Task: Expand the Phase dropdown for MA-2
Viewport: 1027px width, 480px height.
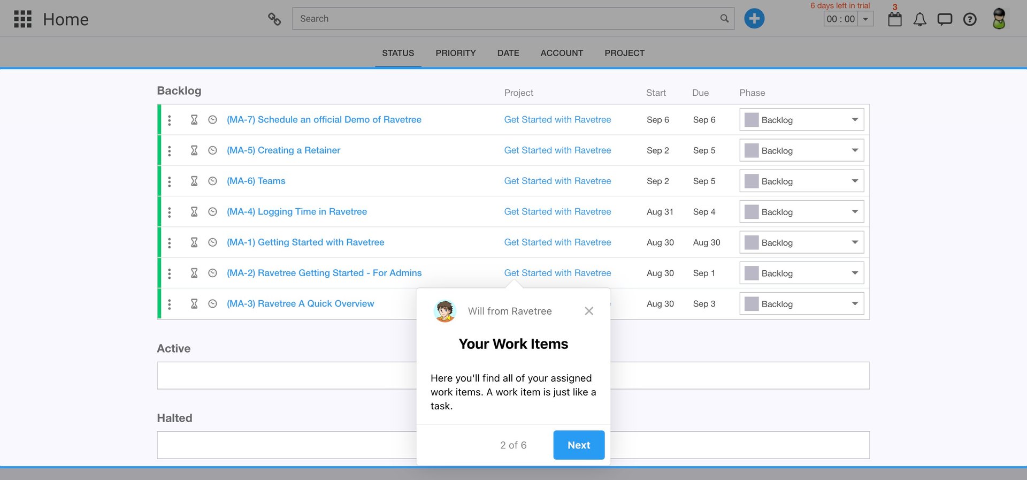Action: 802,273
